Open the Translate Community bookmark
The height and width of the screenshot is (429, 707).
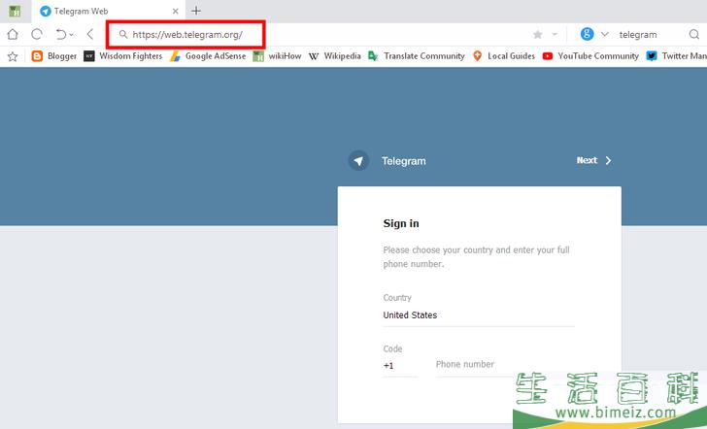click(x=417, y=56)
